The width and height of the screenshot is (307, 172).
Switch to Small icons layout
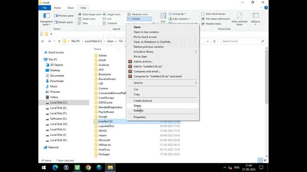(x=87, y=19)
